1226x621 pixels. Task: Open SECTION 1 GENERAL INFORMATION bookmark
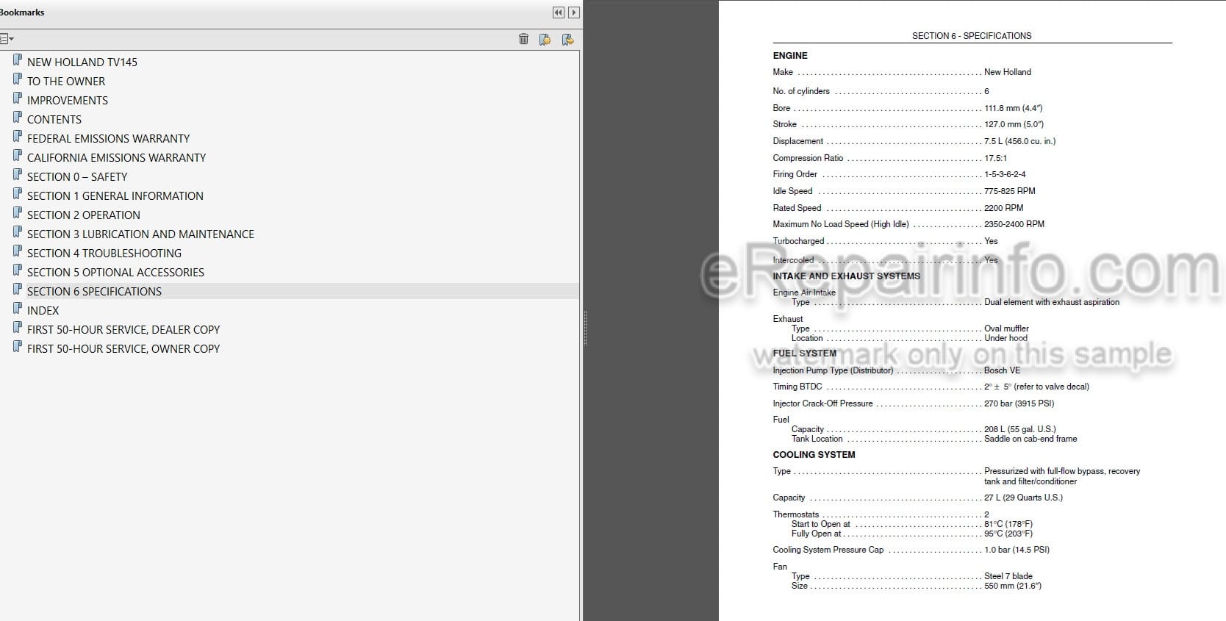115,196
